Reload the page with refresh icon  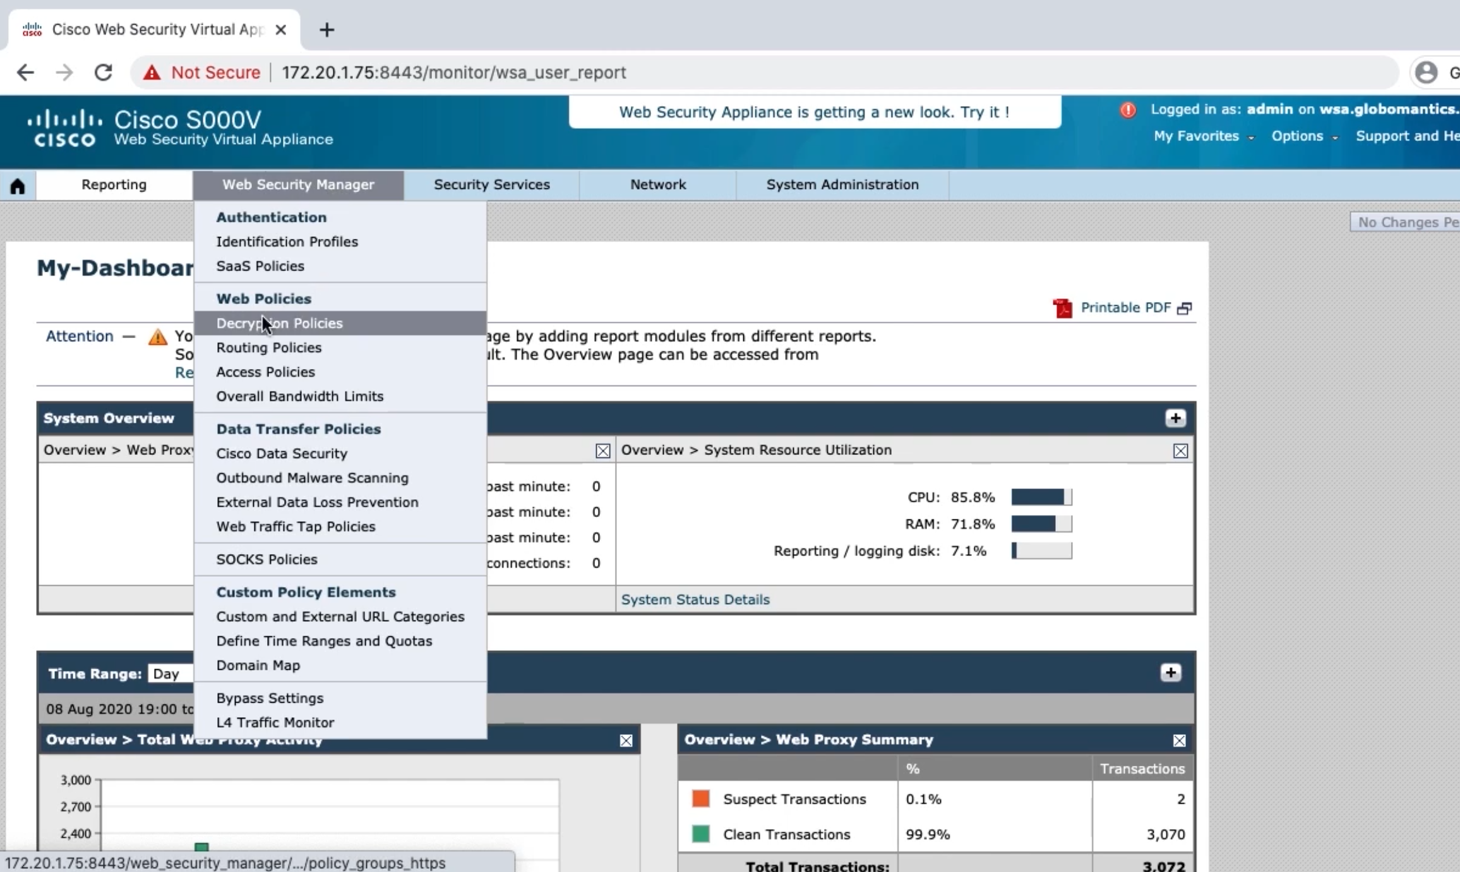point(104,73)
